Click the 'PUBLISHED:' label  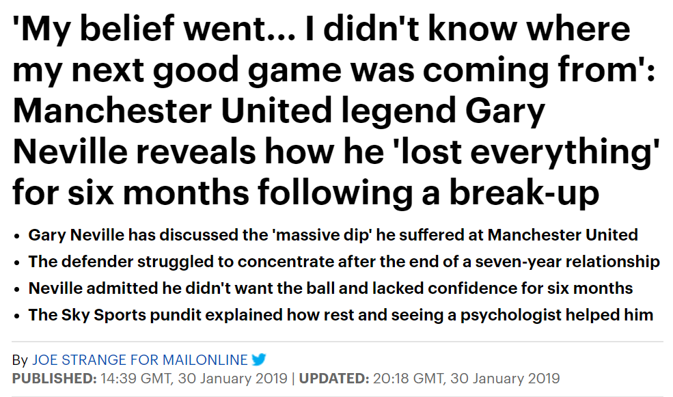[55, 378]
